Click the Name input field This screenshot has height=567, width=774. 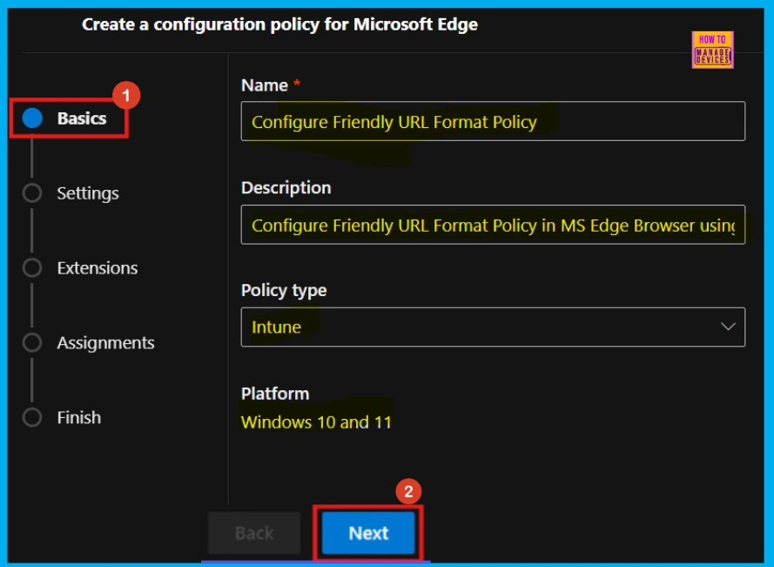pos(493,122)
